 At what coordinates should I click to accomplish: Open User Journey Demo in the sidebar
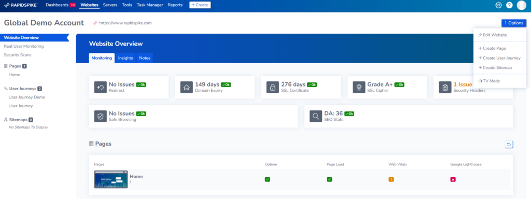pos(27,97)
